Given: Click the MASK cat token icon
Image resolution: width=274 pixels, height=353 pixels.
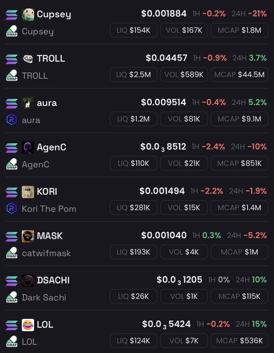Looking at the screenshot, I should tap(28, 236).
